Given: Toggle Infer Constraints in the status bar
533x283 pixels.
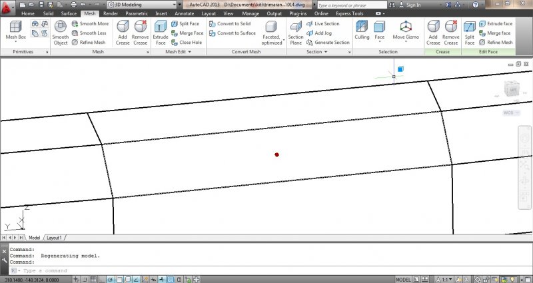Looking at the screenshot, I should tap(76, 280).
